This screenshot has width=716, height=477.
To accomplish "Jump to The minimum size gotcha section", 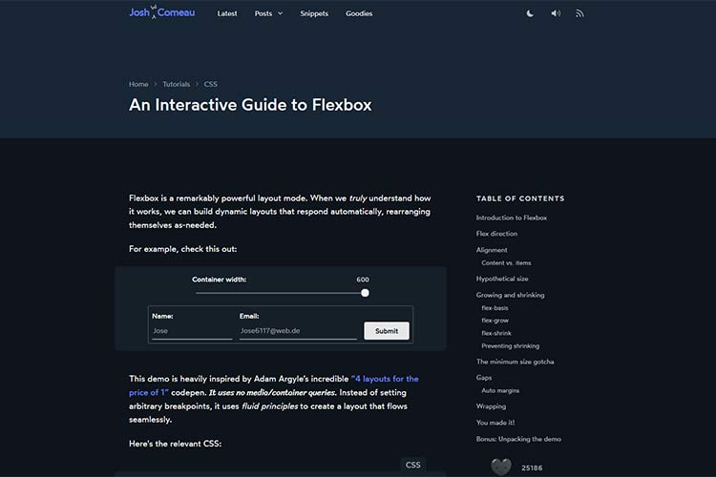I will [515, 362].
